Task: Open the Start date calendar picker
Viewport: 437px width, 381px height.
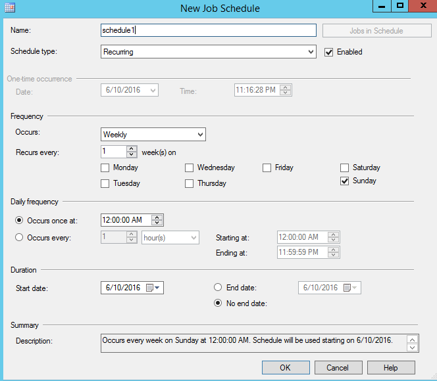Action: click(x=154, y=288)
